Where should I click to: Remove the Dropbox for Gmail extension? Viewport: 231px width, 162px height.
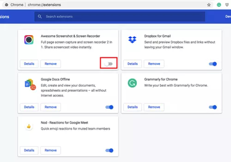pos(154,64)
